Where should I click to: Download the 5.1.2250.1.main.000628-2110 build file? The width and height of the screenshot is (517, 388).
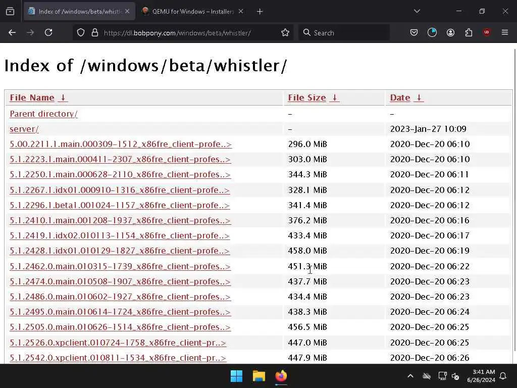coord(120,174)
